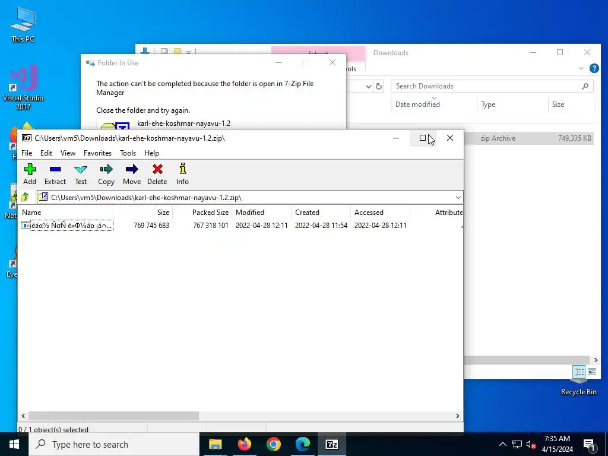Sort by the Created column header
The width and height of the screenshot is (608, 456).
coord(321,213)
